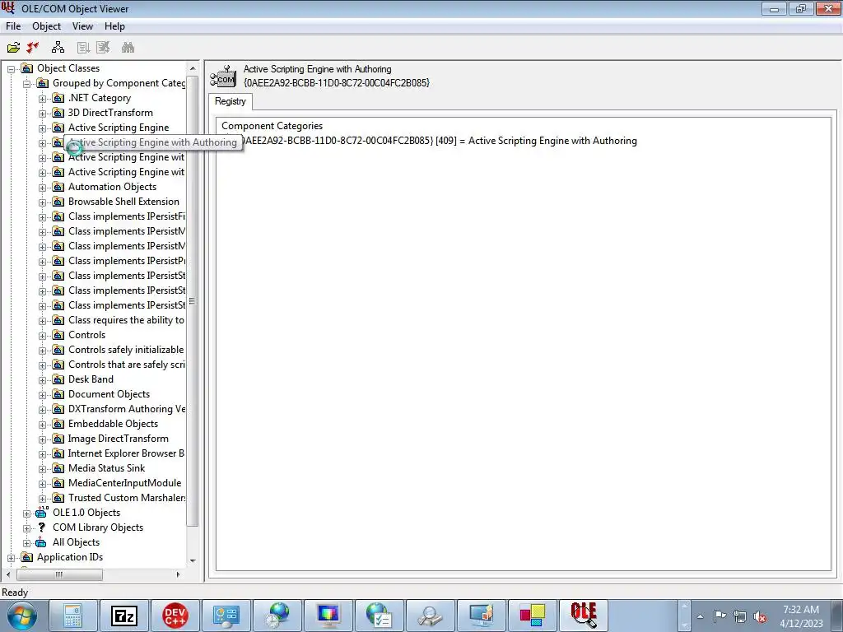Click the Action Center flag tray icon
This screenshot has height=632, width=843.
click(720, 616)
